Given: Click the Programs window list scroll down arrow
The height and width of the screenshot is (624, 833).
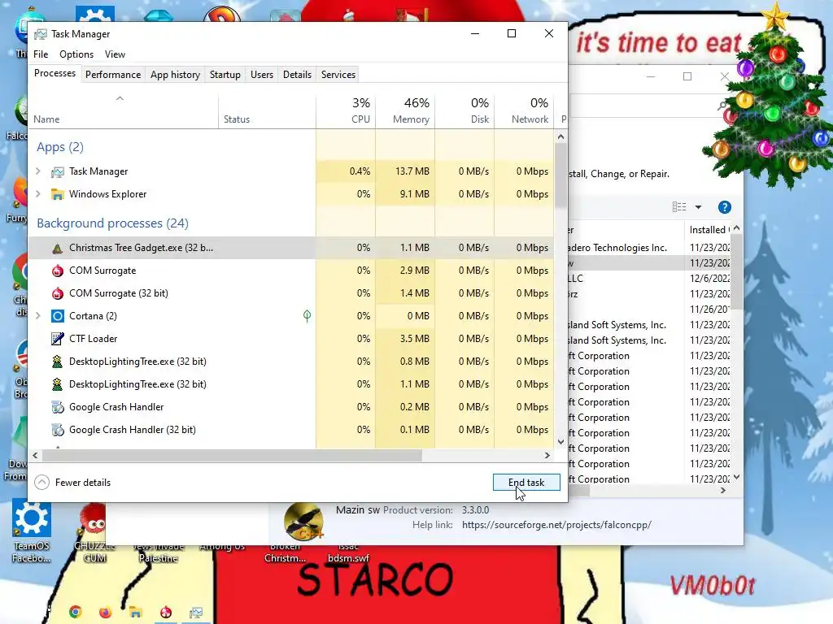Looking at the screenshot, I should point(737,477).
